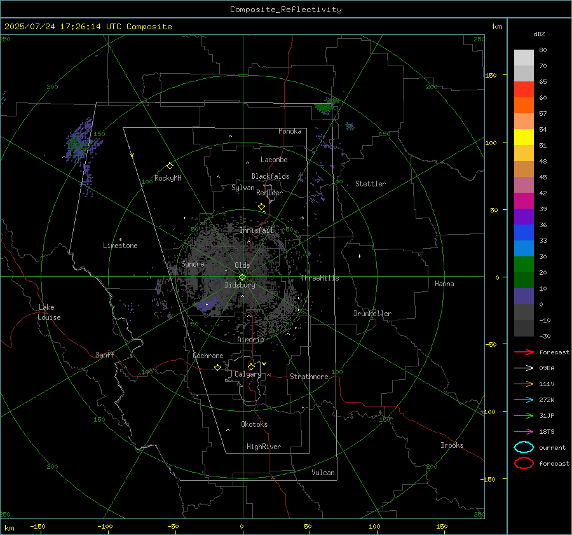Viewport: 572px width, 535px height.
Task: Click the Banff town label
Action: pyautogui.click(x=105, y=354)
